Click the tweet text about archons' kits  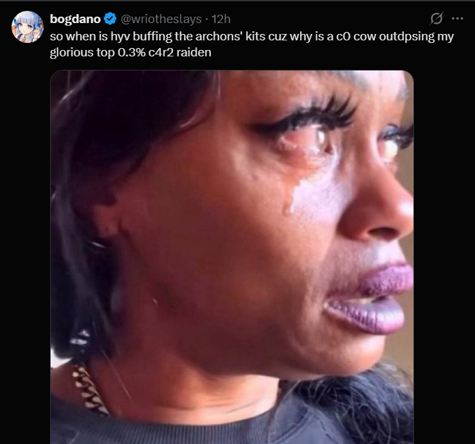(x=252, y=44)
